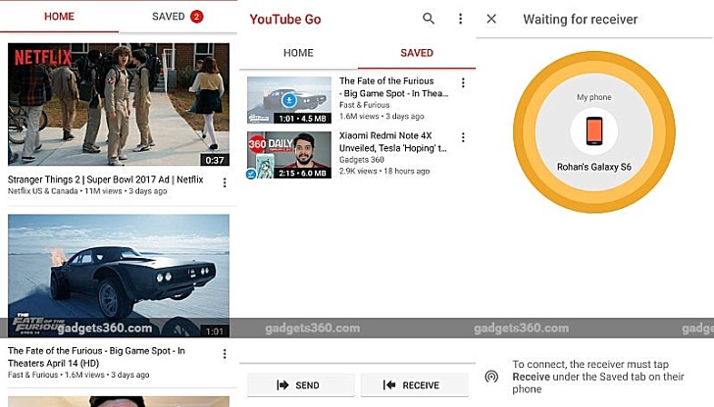Play the Fate of the Furious large thumbnail
Screen dimensions: 714x407
(118, 277)
